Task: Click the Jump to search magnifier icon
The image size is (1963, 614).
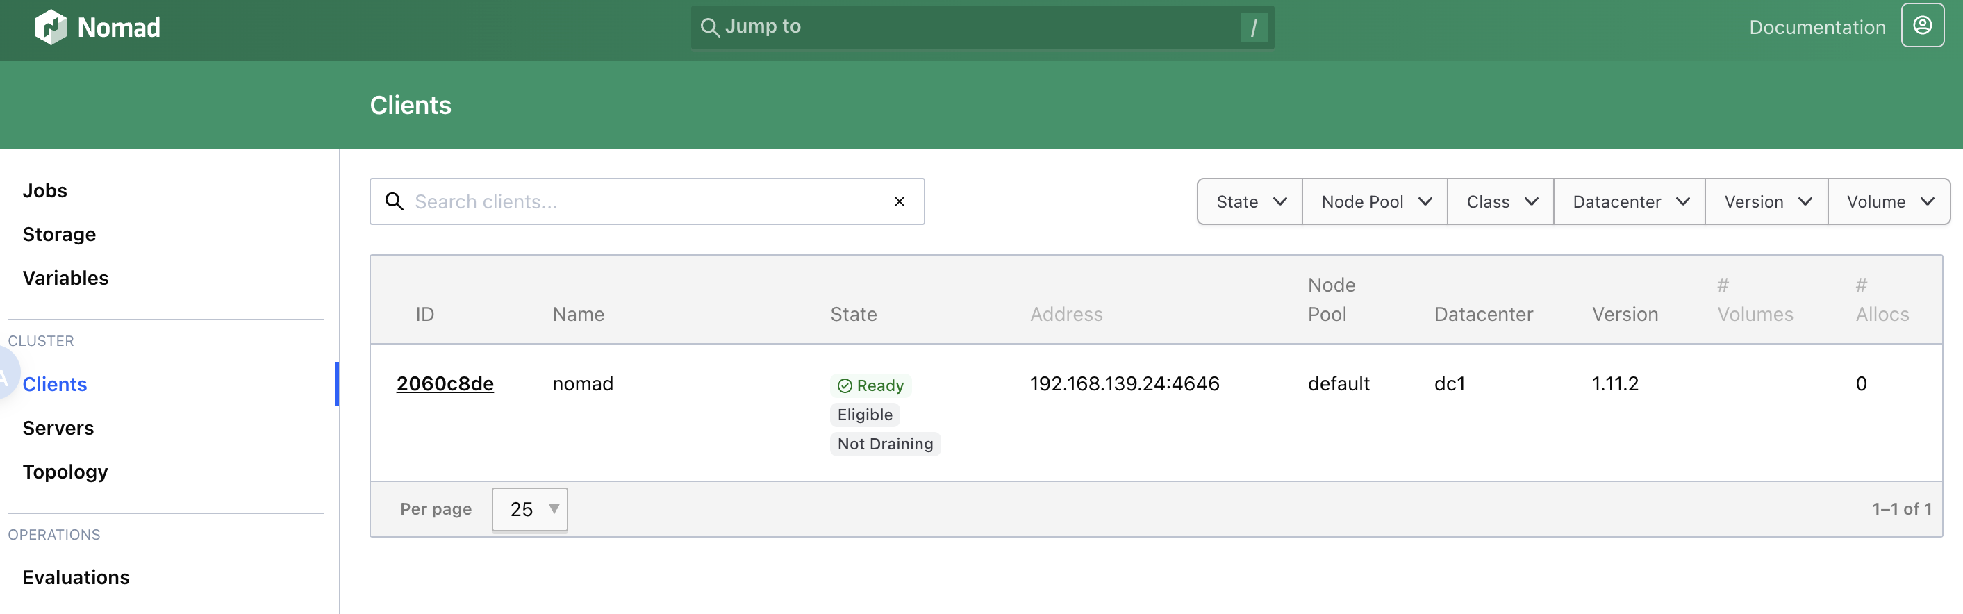Action: pyautogui.click(x=709, y=27)
